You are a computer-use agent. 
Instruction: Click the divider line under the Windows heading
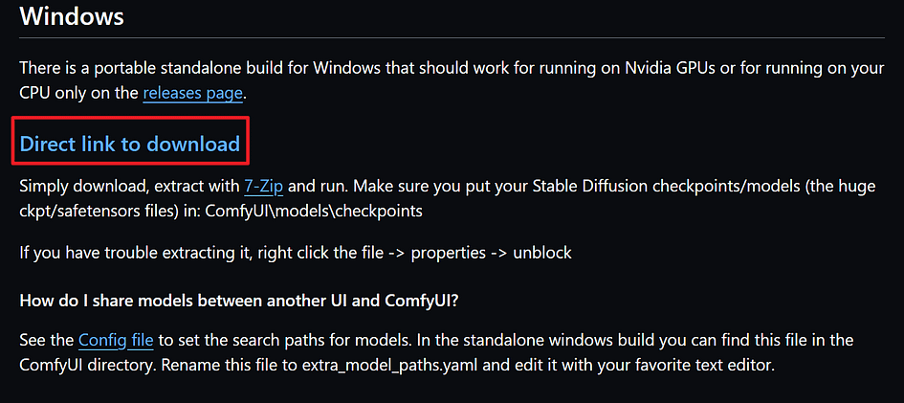[x=452, y=38]
